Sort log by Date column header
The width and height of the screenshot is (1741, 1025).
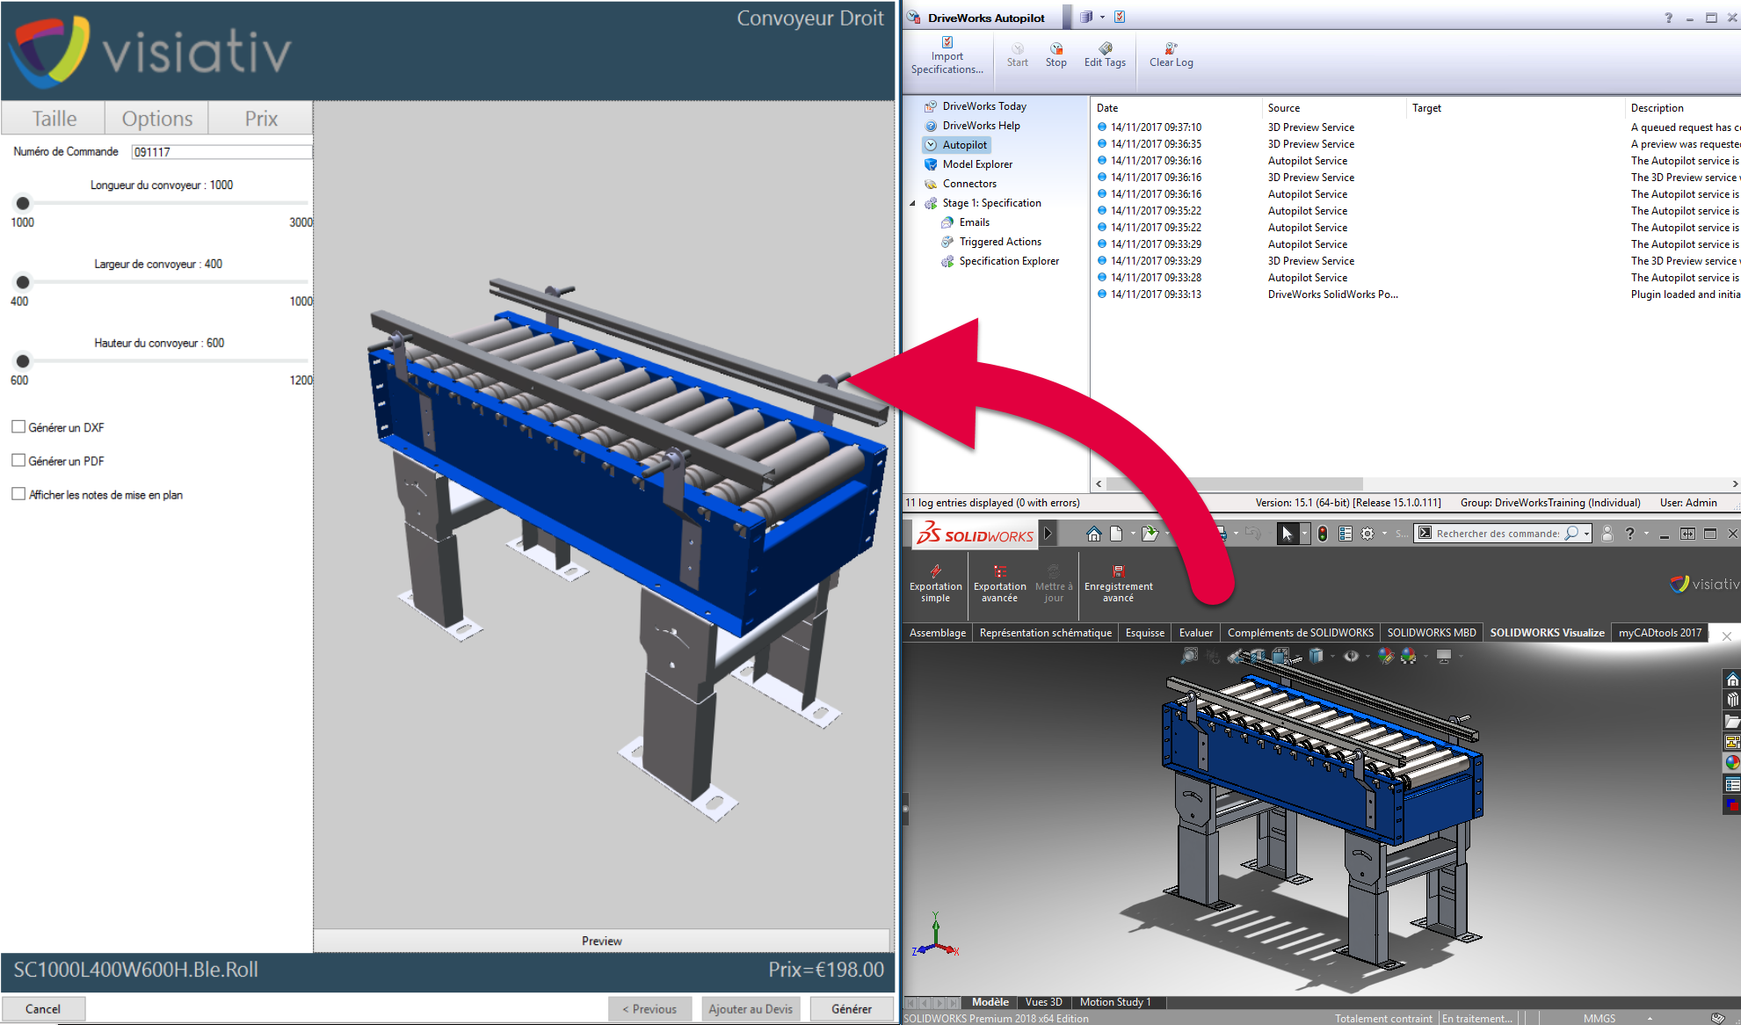click(x=1107, y=108)
